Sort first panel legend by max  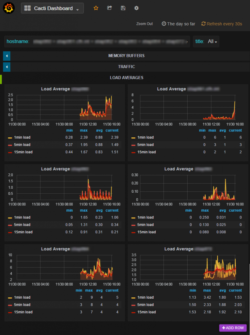point(84,130)
